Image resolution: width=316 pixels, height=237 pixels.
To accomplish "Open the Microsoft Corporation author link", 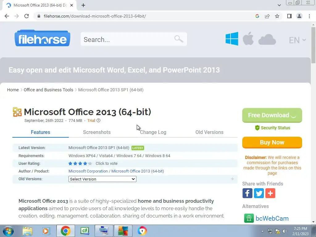I will point(88,171).
